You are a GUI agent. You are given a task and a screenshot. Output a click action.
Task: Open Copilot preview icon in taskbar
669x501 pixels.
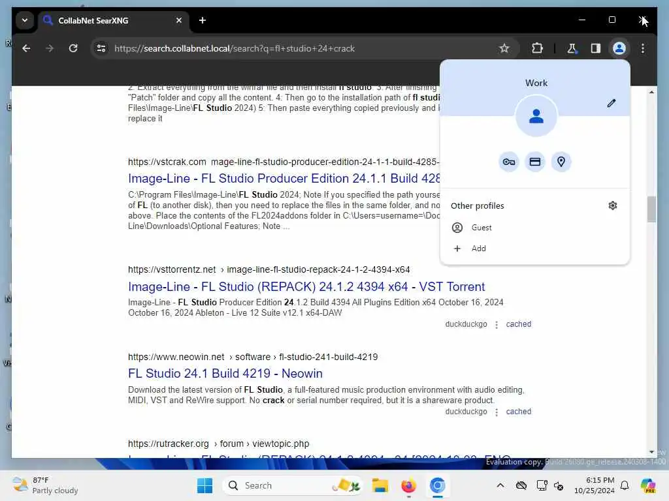click(648, 485)
